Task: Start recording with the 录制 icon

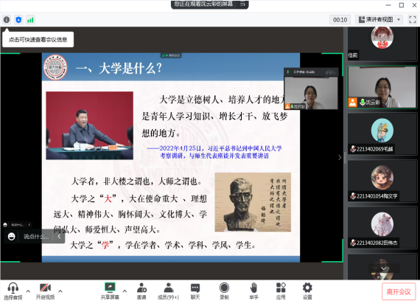Action: click(x=224, y=291)
